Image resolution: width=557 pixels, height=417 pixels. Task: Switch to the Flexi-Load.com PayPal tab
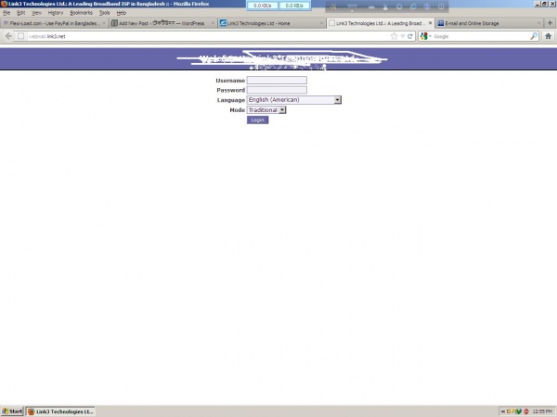pos(54,23)
